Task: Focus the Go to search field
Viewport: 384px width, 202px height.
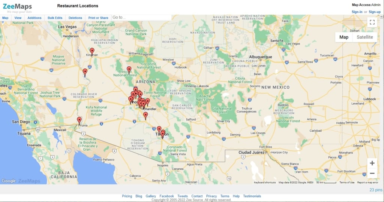Action: tap(141, 18)
